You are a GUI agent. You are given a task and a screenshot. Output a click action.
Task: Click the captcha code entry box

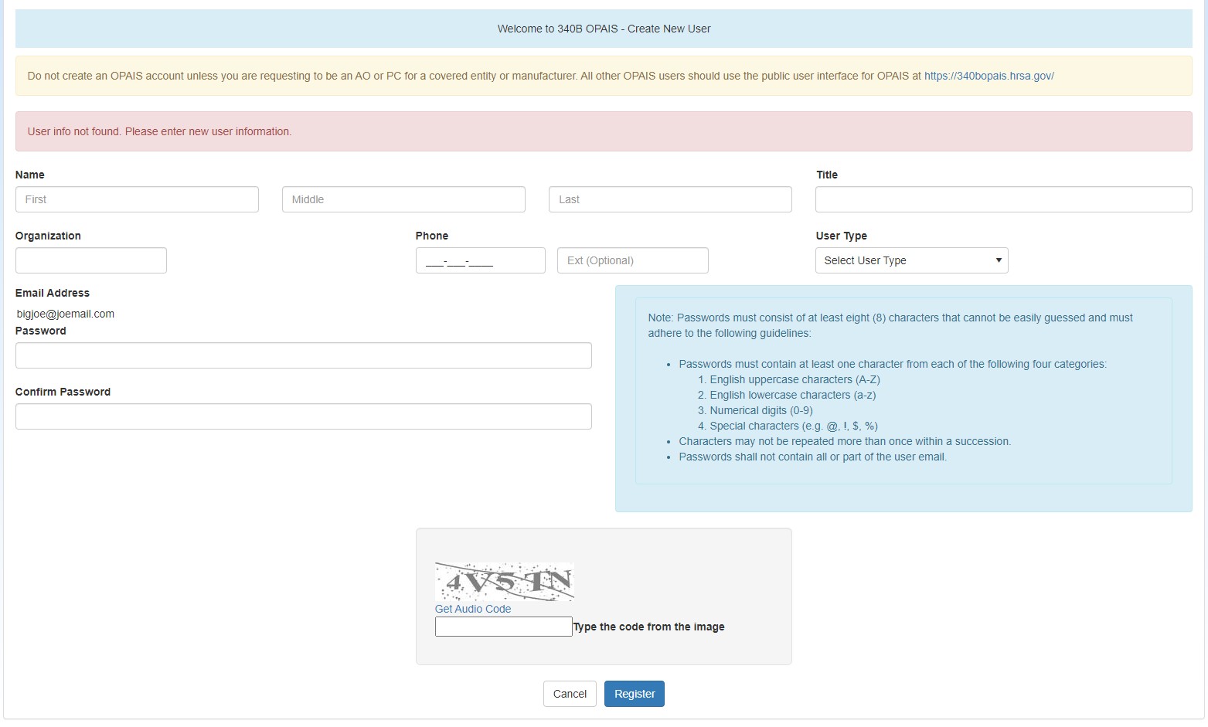[x=504, y=627]
